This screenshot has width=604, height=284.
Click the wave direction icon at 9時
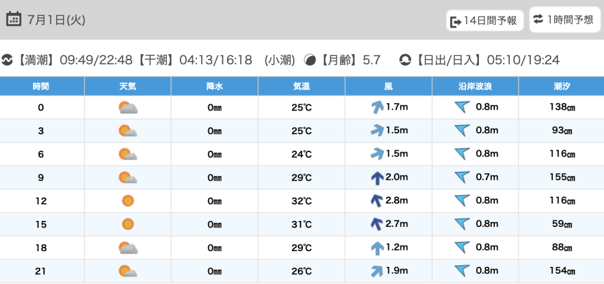462,177
